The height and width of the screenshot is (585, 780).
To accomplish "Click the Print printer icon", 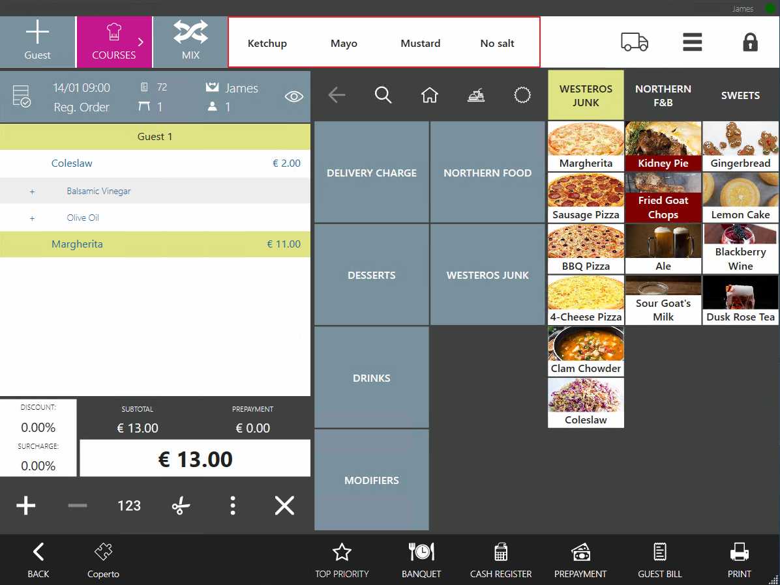I will [739, 560].
